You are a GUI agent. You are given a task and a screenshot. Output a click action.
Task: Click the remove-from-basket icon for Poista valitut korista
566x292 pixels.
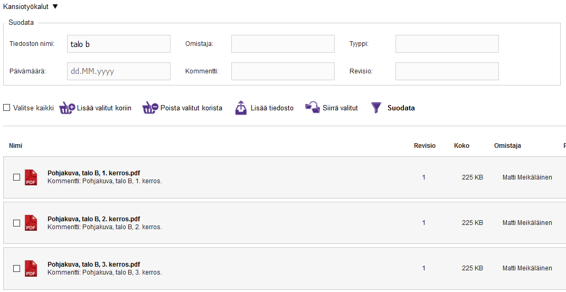tap(150, 108)
